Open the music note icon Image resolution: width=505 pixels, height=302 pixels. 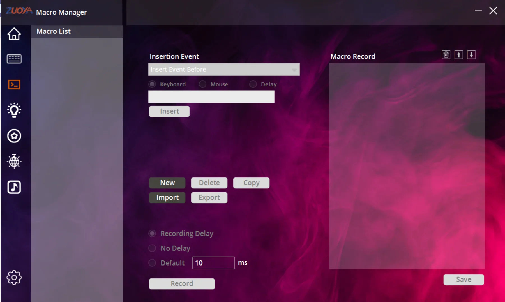14,187
